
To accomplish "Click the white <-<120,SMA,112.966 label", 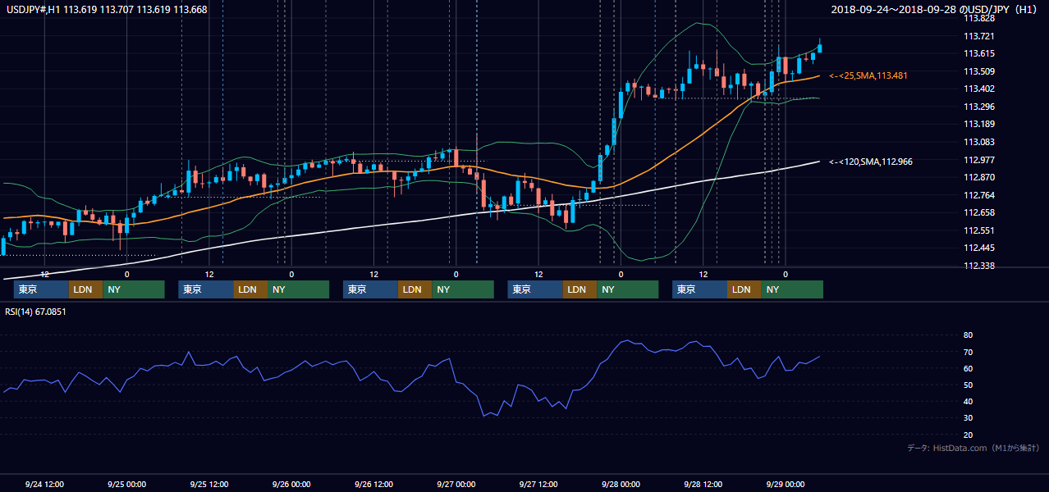I will 871,162.
